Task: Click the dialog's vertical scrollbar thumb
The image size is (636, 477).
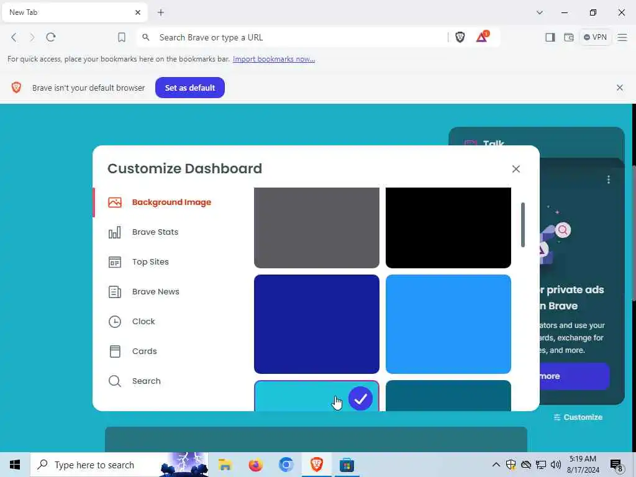Action: tap(522, 224)
